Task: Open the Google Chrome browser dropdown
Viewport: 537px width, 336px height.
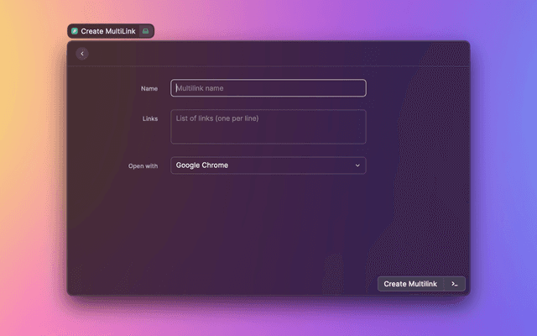Action: (x=268, y=165)
